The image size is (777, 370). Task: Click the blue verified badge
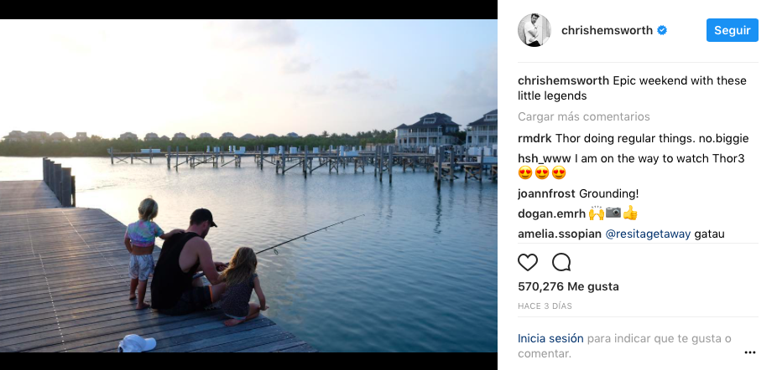click(x=662, y=31)
